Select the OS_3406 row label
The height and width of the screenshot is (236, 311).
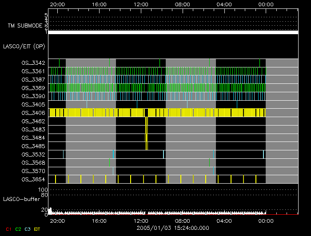click(33, 113)
